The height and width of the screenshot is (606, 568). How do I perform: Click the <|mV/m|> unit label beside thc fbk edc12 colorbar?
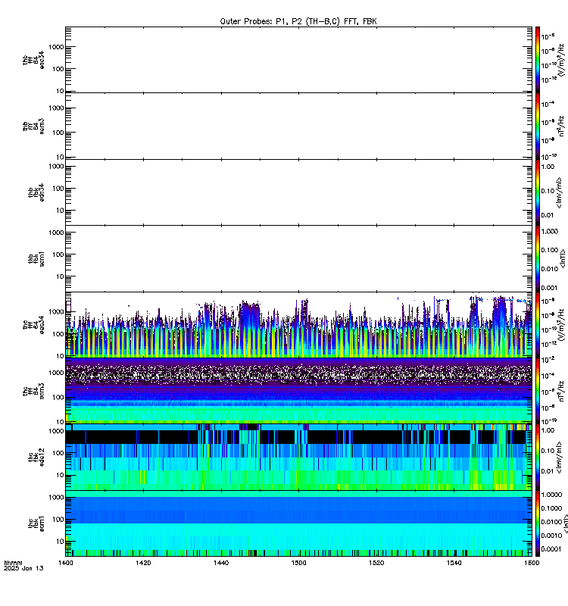pos(560,458)
